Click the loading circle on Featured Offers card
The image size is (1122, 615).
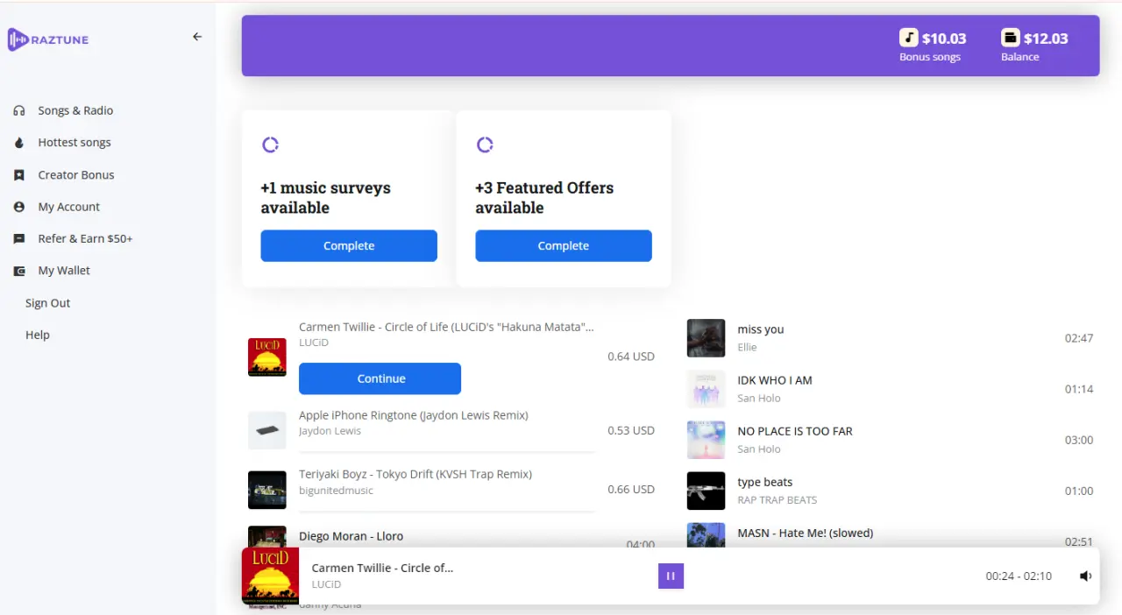pos(485,145)
